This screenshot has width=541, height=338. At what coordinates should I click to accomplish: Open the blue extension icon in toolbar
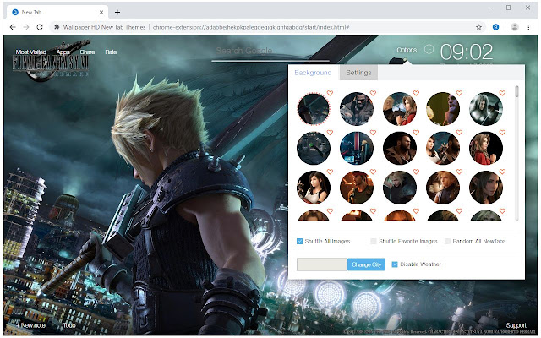495,27
